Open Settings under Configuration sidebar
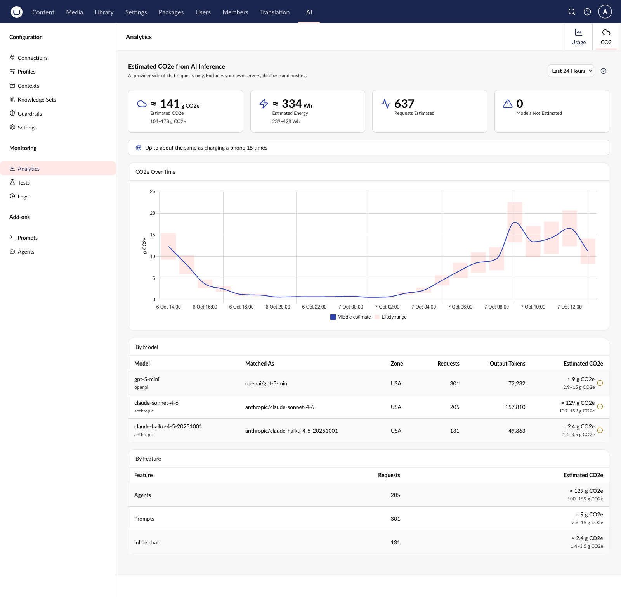621x597 pixels. 58,128
